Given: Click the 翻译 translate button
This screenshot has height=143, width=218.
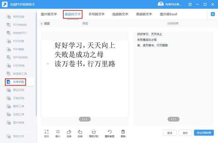Looking at the screenshot, I should pyautogui.click(x=170, y=133).
